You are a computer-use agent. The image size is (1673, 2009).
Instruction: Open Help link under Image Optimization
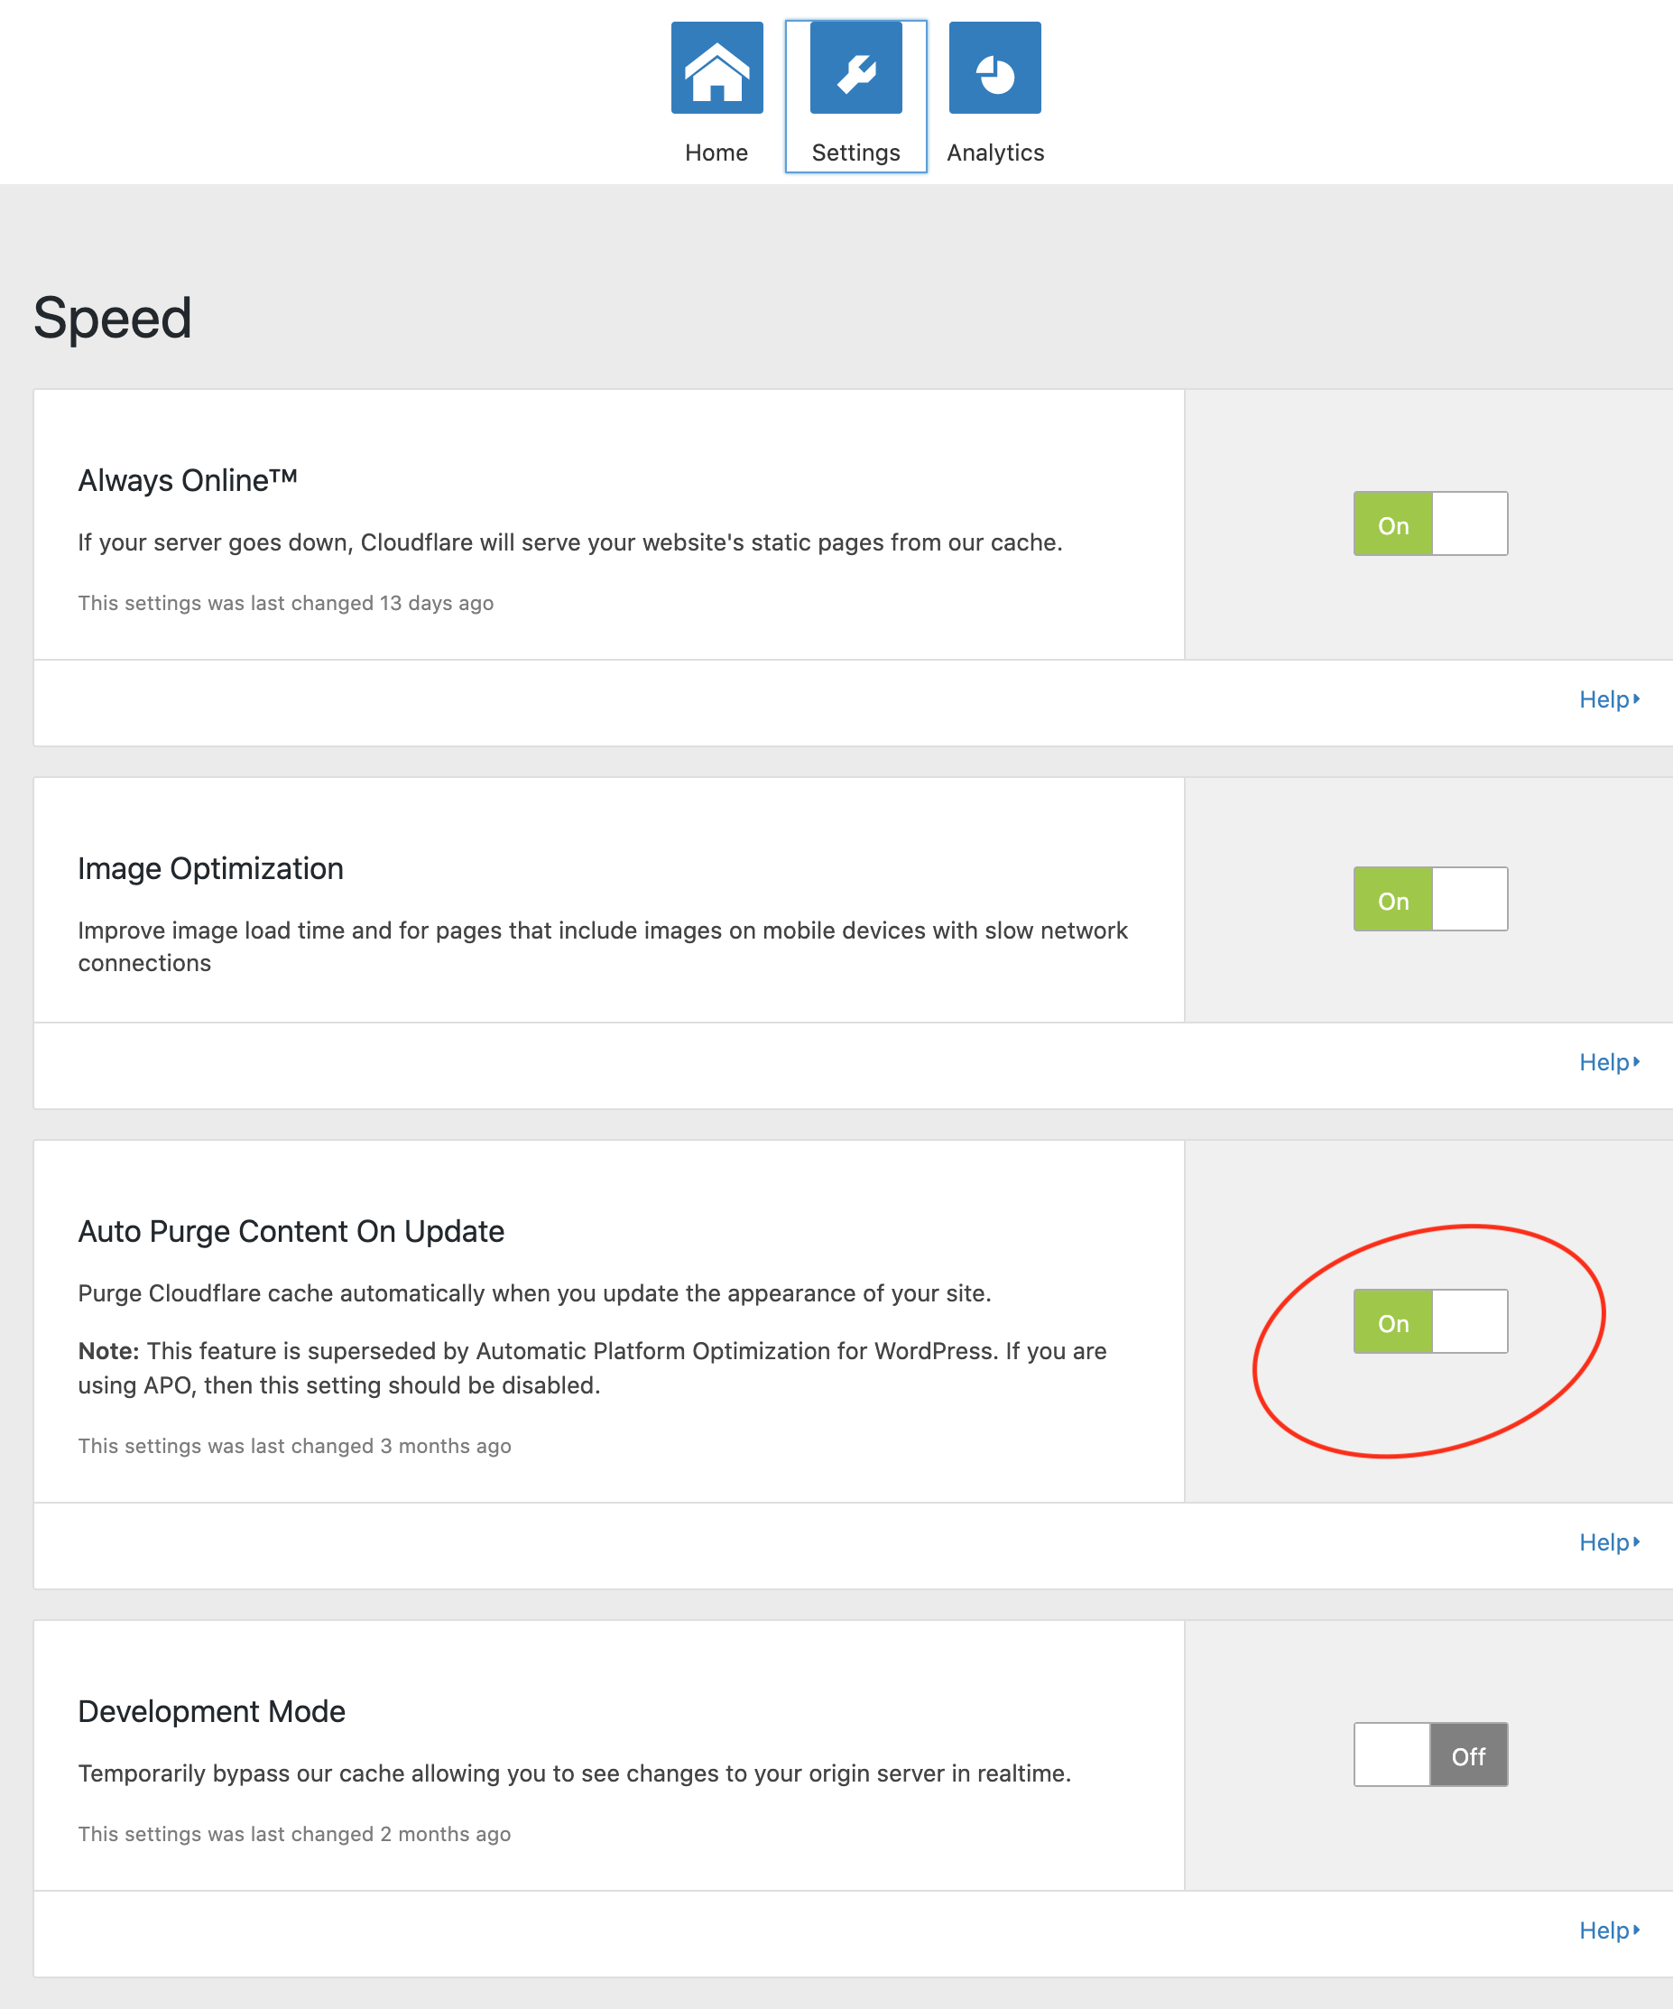tap(1609, 1063)
